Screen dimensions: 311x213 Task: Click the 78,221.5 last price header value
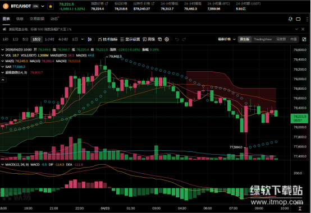[67, 4]
